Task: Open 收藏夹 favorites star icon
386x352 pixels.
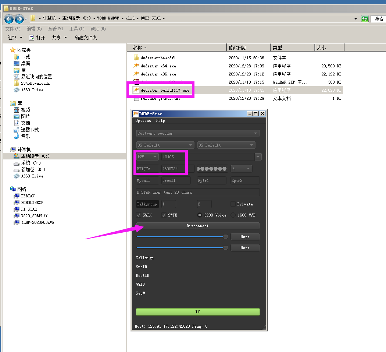Action: click(12, 50)
